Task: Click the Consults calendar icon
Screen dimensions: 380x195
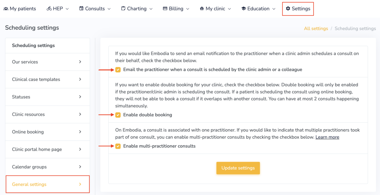Action: point(81,9)
